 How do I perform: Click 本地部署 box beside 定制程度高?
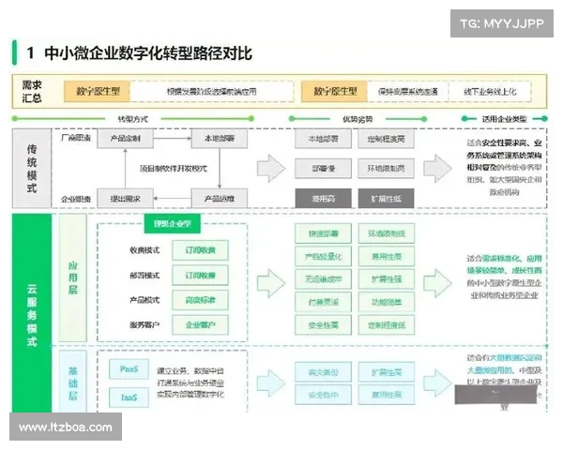pyautogui.click(x=323, y=139)
